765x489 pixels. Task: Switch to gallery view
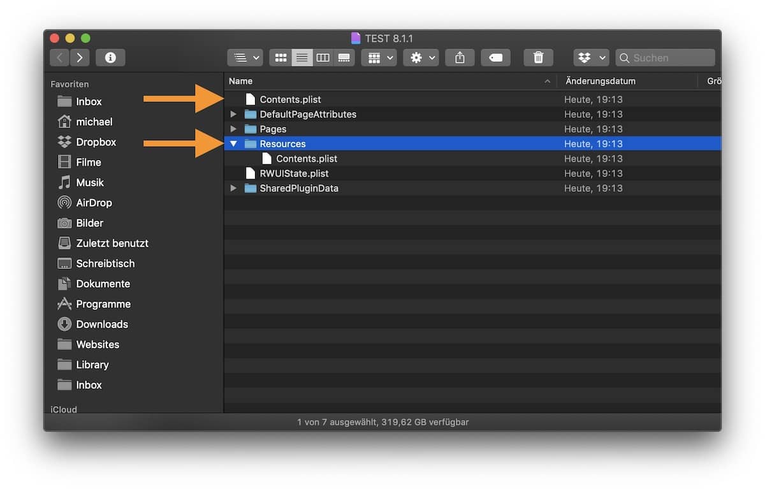(x=344, y=57)
